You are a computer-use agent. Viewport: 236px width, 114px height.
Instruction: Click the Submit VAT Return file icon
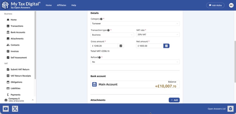pyautogui.click(x=8, y=69)
